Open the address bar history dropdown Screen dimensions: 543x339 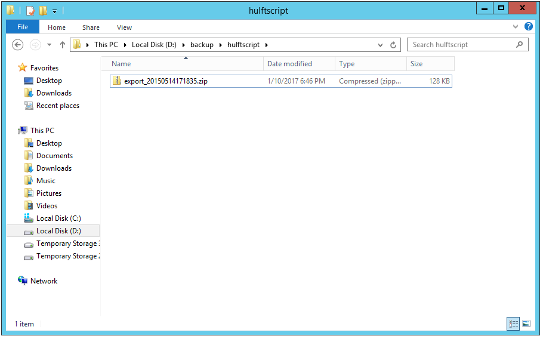coord(381,45)
